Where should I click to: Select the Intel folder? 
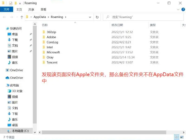click(x=50, y=47)
